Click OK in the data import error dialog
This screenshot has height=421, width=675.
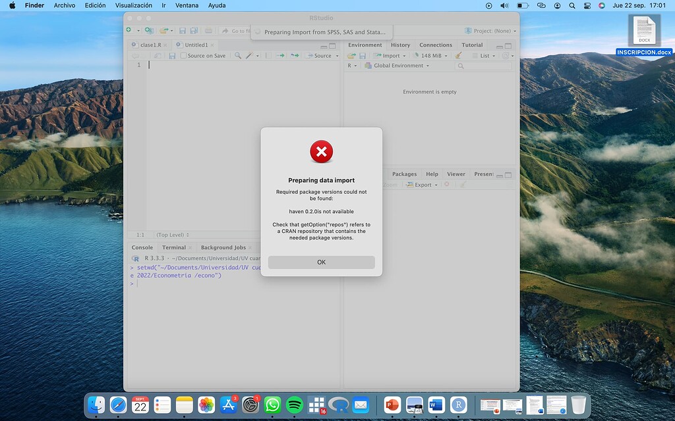pos(321,262)
